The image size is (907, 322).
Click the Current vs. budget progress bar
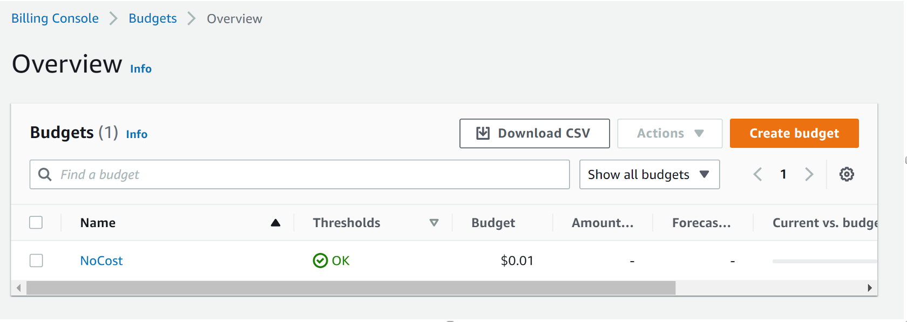pos(824,261)
